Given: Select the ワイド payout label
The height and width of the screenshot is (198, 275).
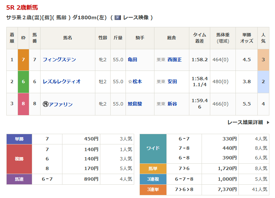Looking at the screenshot, I should (x=153, y=148).
